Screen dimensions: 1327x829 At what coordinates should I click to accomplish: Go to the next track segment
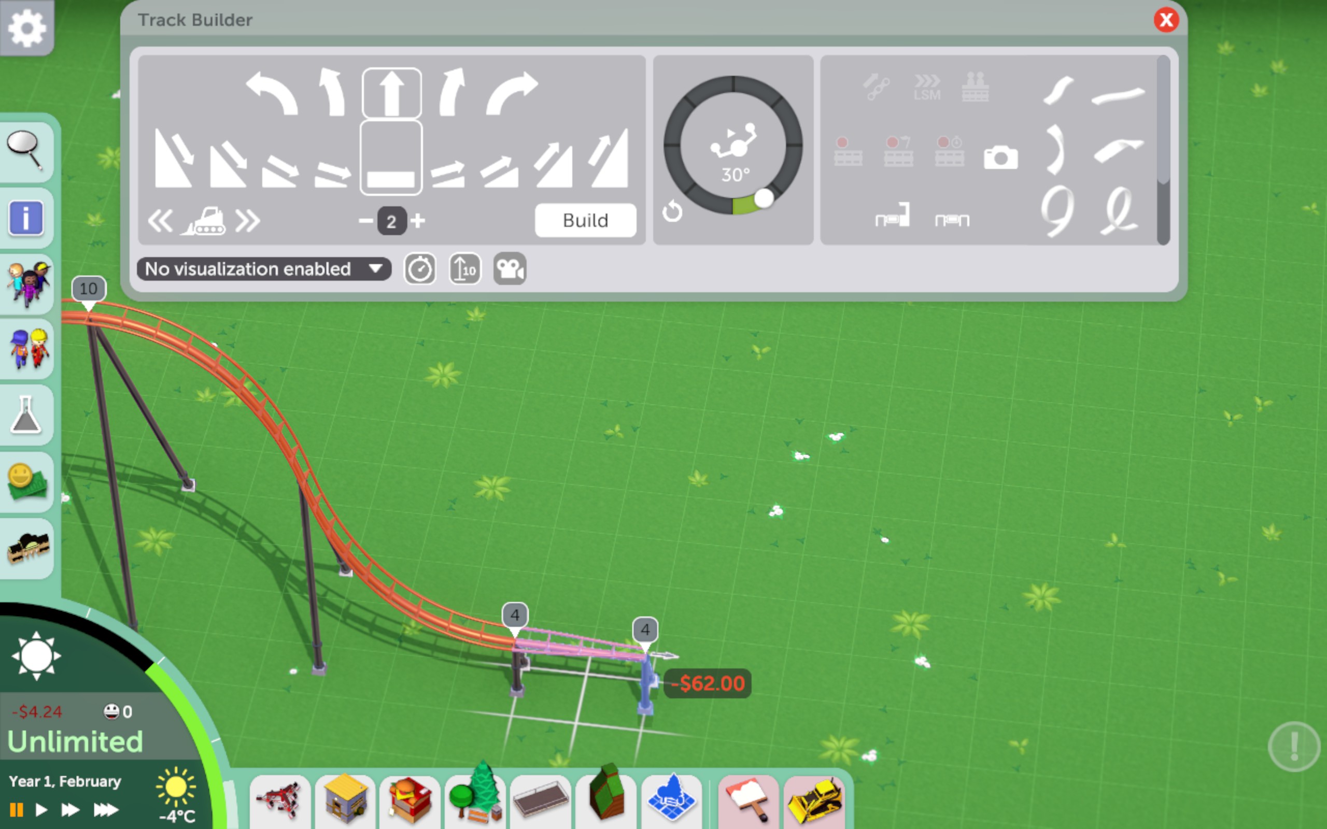point(247,222)
